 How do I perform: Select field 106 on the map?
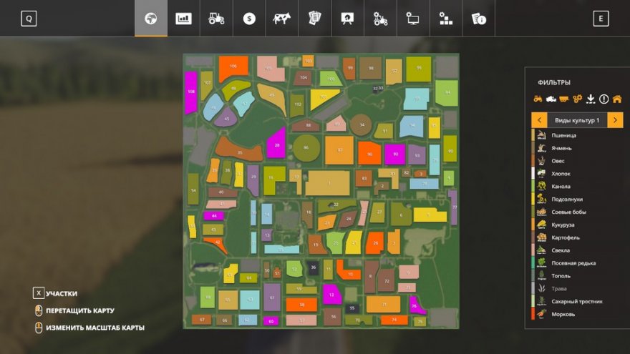point(233,67)
